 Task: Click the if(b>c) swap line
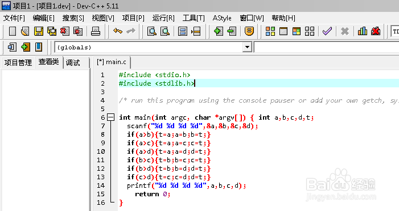[x=169, y=160]
